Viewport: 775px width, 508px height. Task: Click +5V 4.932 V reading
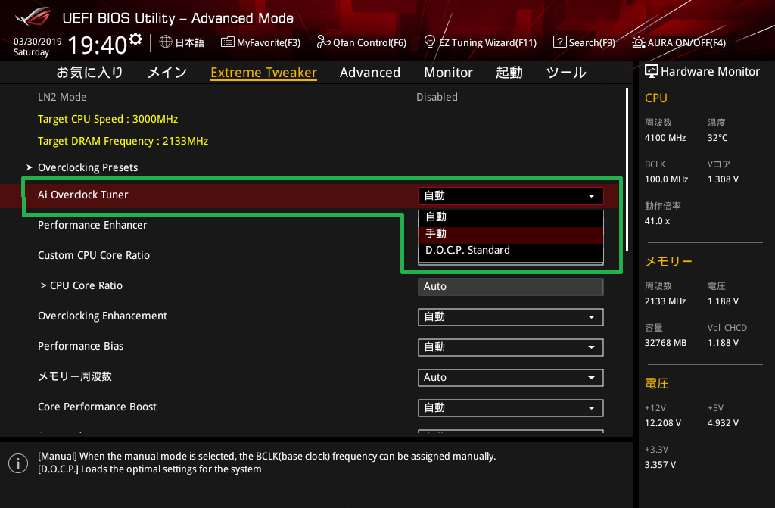click(723, 423)
